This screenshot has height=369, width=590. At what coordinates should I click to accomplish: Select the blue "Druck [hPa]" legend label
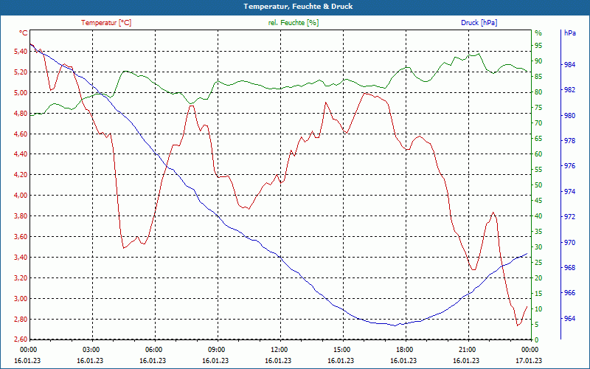479,23
